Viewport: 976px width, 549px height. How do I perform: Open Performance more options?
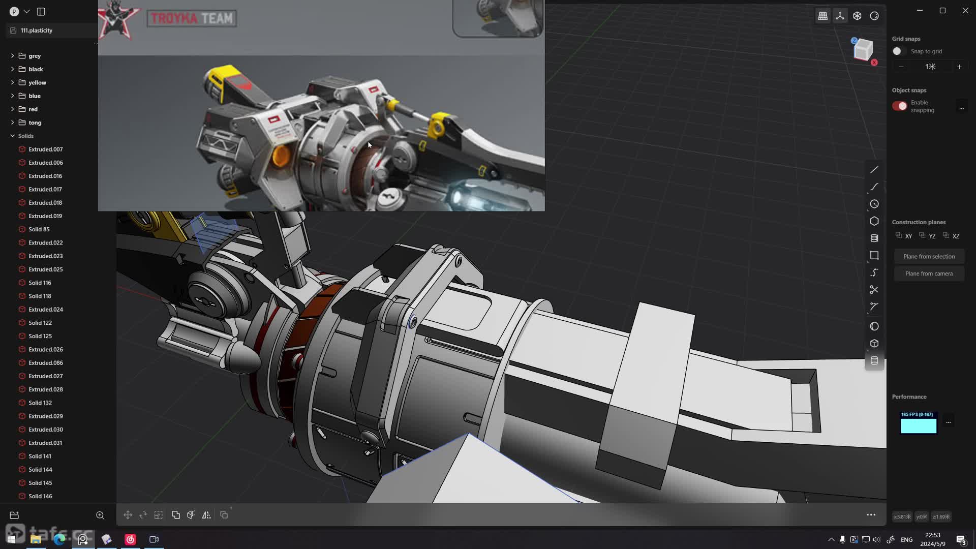point(948,422)
